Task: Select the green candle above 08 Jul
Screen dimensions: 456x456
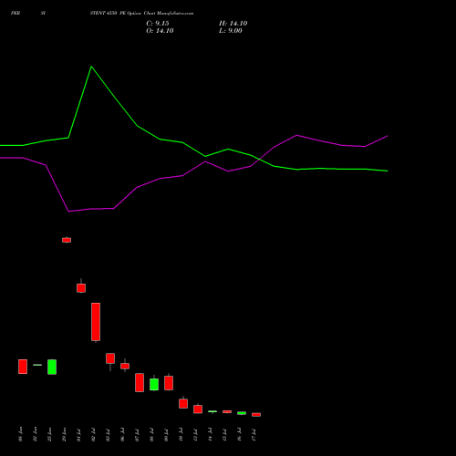Action: point(154,384)
